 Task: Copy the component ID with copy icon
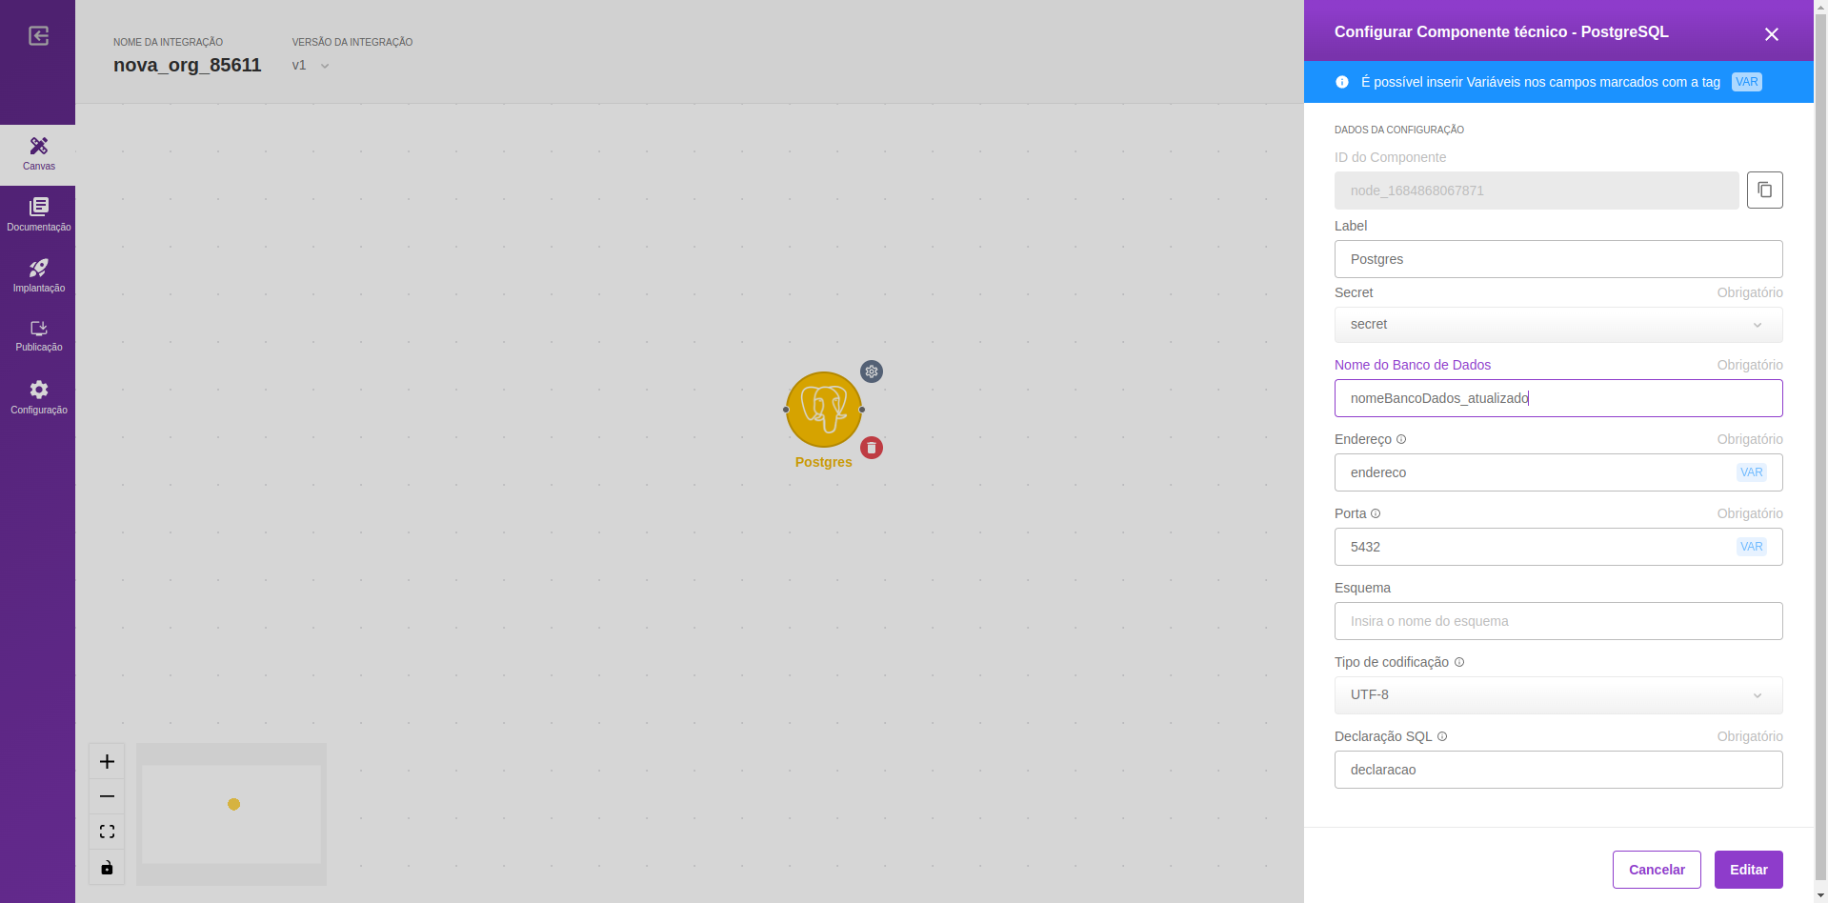[1765, 190]
